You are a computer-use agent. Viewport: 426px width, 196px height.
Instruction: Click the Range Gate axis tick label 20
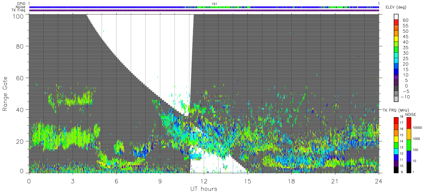[20, 141]
